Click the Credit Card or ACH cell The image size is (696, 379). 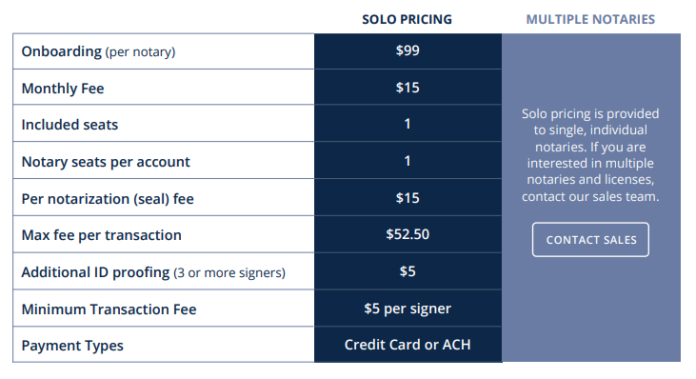(408, 345)
